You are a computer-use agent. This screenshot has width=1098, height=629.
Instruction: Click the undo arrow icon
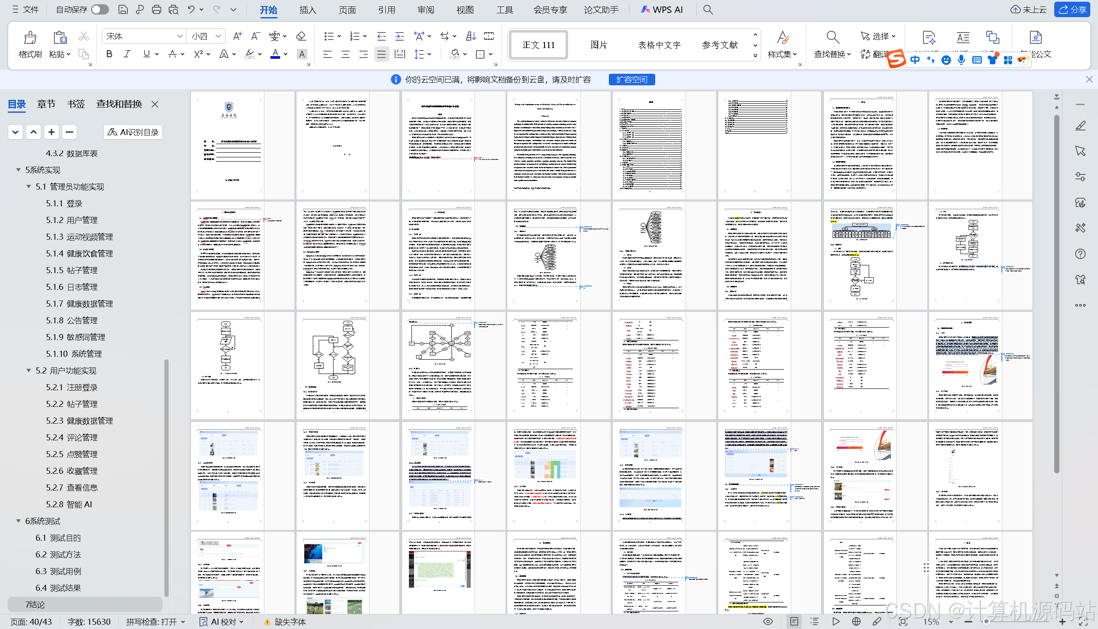191,9
